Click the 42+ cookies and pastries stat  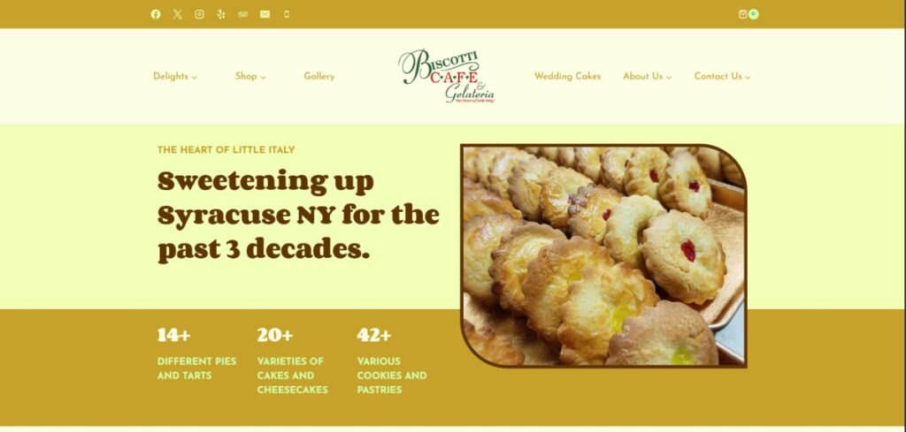[392, 361]
